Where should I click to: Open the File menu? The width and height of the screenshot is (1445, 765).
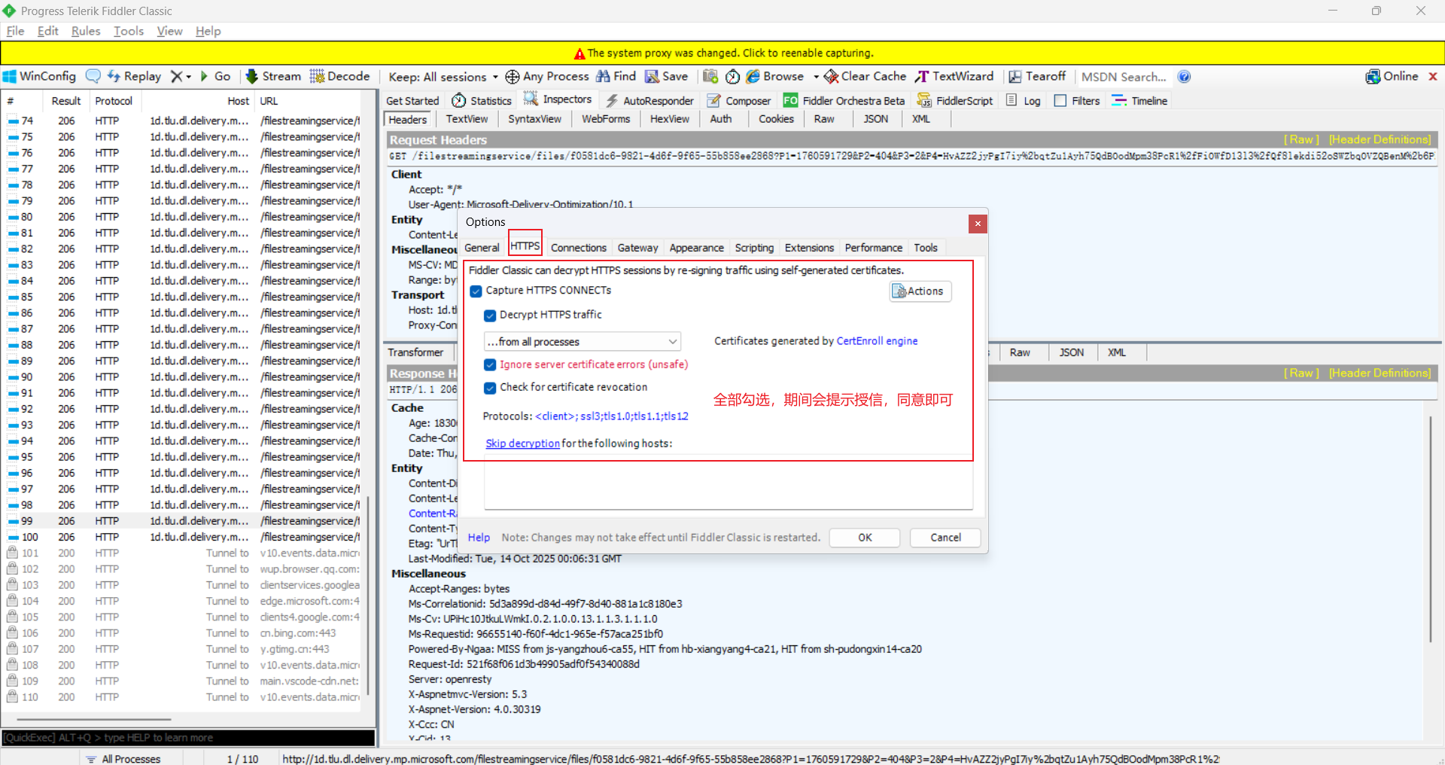[x=15, y=31]
